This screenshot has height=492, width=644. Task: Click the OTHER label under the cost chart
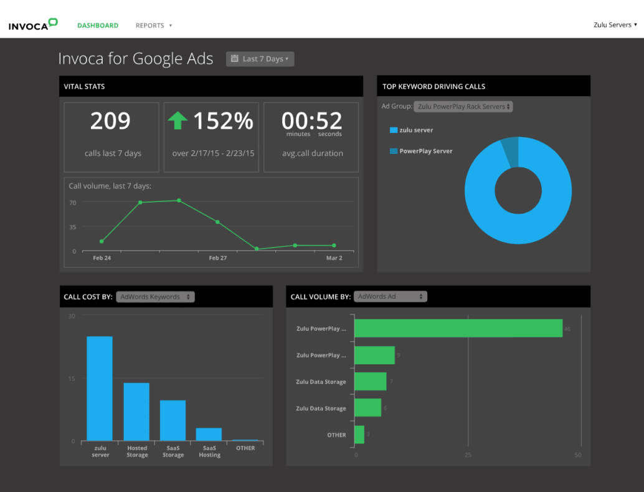click(x=245, y=448)
